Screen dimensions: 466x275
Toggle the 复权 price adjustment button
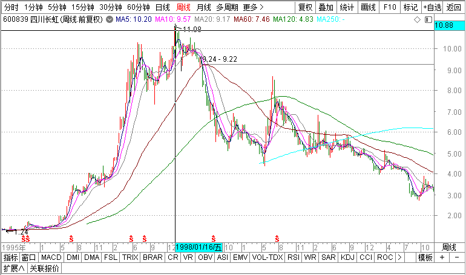pos(306,7)
